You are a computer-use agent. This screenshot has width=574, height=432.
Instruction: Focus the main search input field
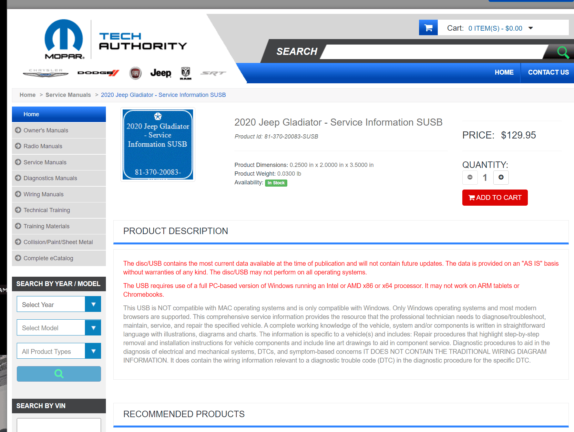point(434,52)
